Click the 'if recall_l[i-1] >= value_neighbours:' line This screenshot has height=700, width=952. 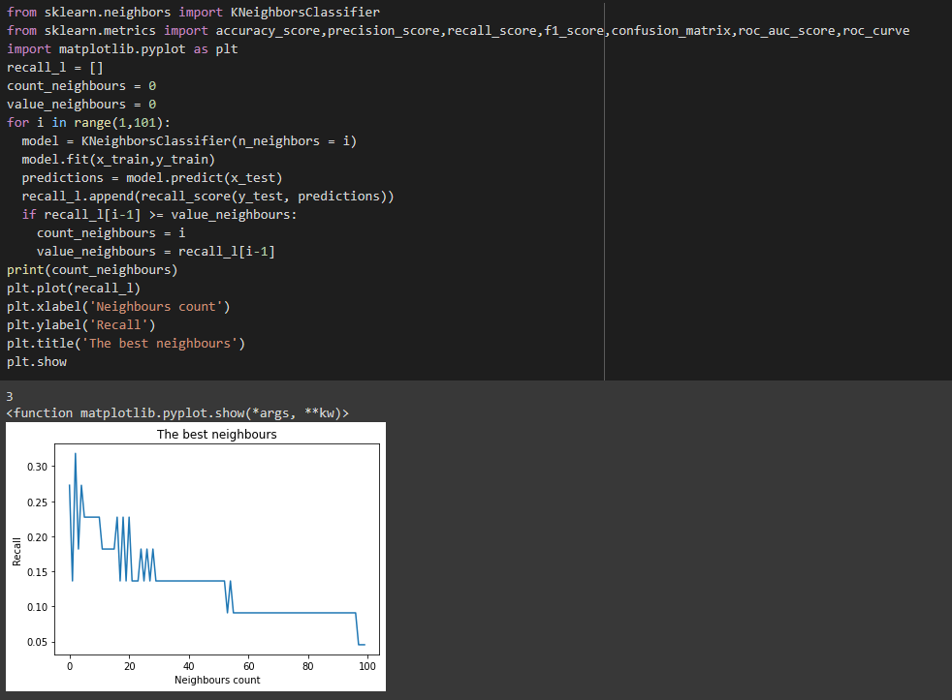pos(159,215)
